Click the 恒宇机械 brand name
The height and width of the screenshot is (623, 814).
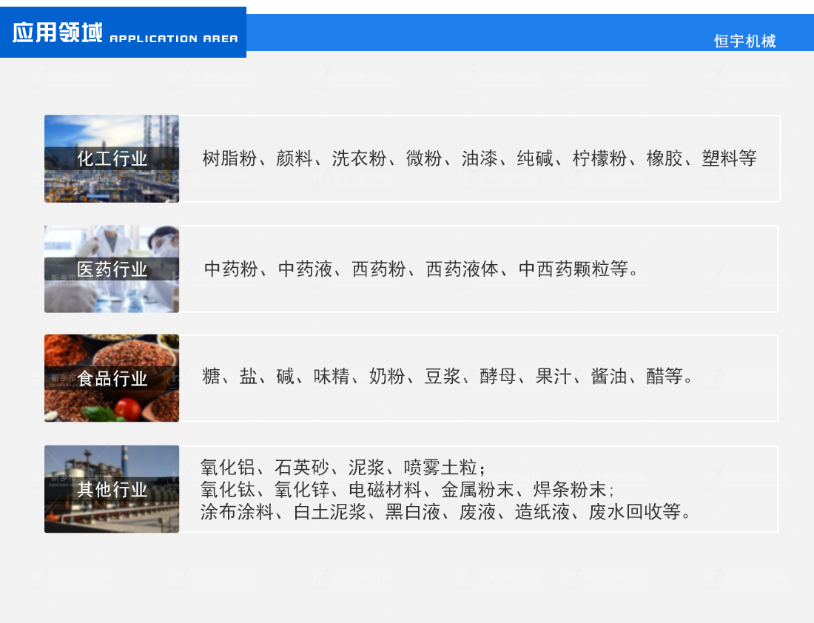click(744, 41)
